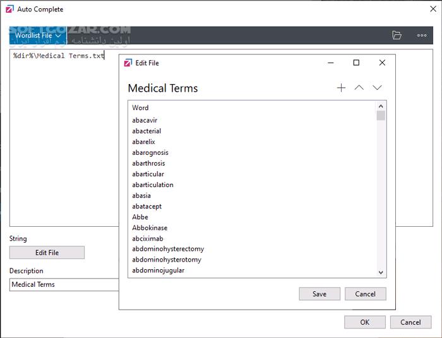
Task: Confirm Auto Complete with OK
Action: [365, 322]
